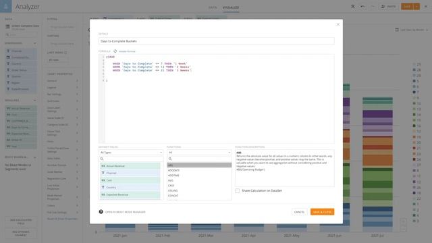
Task: Click the Save & Close button
Action: tap(322, 212)
